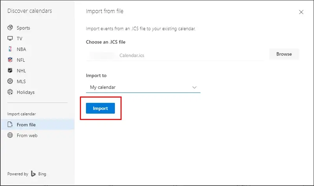Select Sports in the calendar list
Image resolution: width=314 pixels, height=186 pixels.
[x=23, y=28]
